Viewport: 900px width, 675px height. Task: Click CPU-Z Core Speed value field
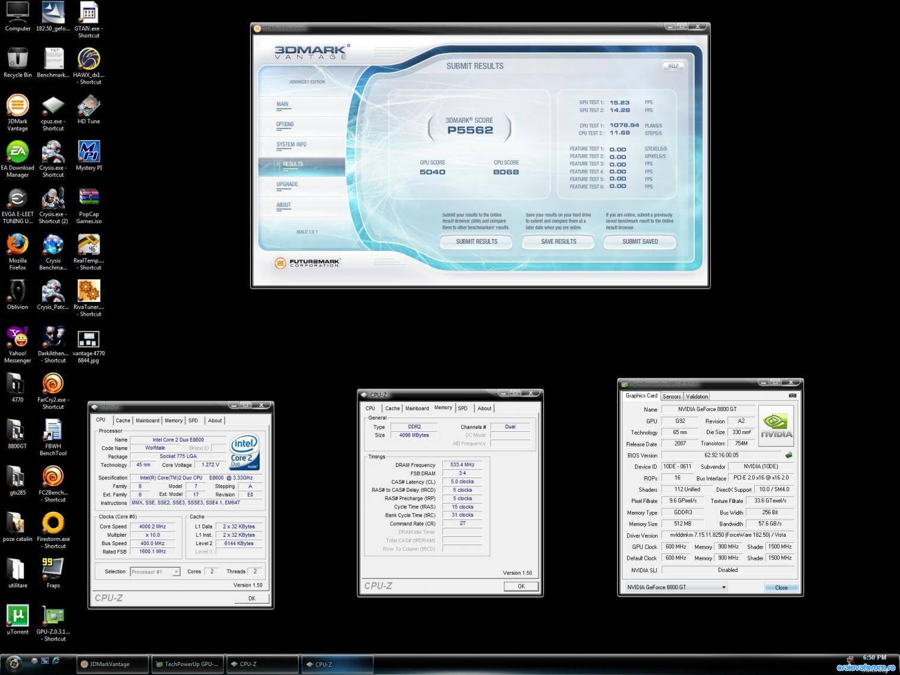(x=152, y=527)
